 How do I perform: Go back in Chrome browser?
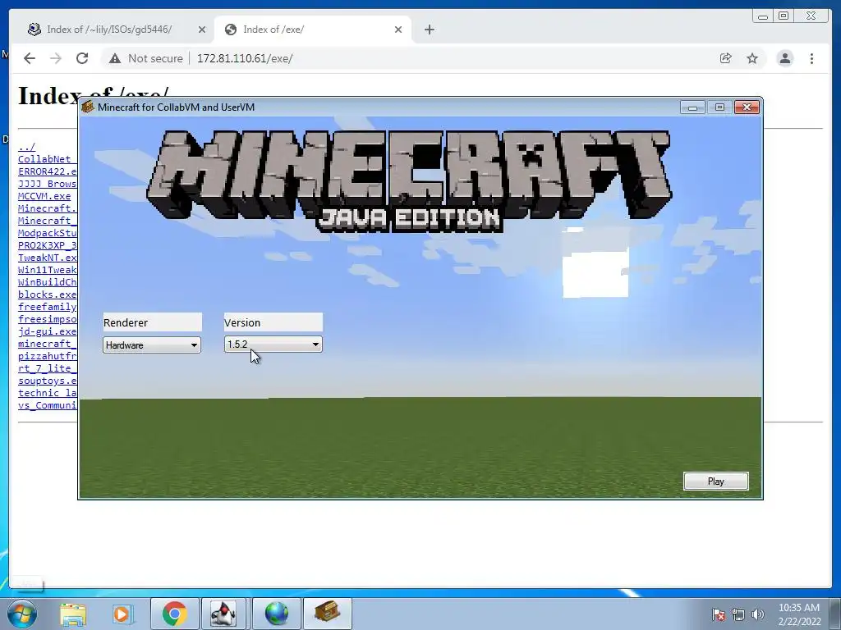[x=30, y=58]
